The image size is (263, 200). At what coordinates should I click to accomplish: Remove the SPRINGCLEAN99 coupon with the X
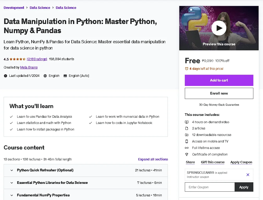248,175
